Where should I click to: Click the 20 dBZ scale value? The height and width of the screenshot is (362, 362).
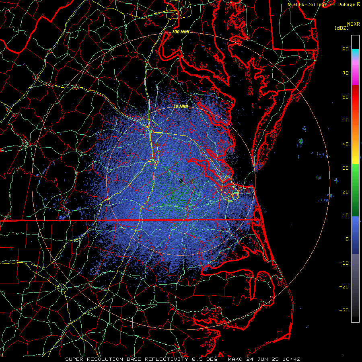346,191
